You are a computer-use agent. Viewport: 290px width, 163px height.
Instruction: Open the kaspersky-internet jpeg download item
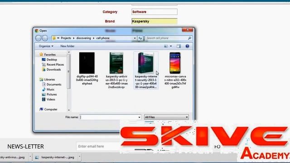click(x=55, y=157)
